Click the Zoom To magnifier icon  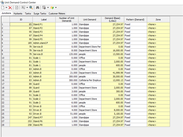[x=31, y=8]
